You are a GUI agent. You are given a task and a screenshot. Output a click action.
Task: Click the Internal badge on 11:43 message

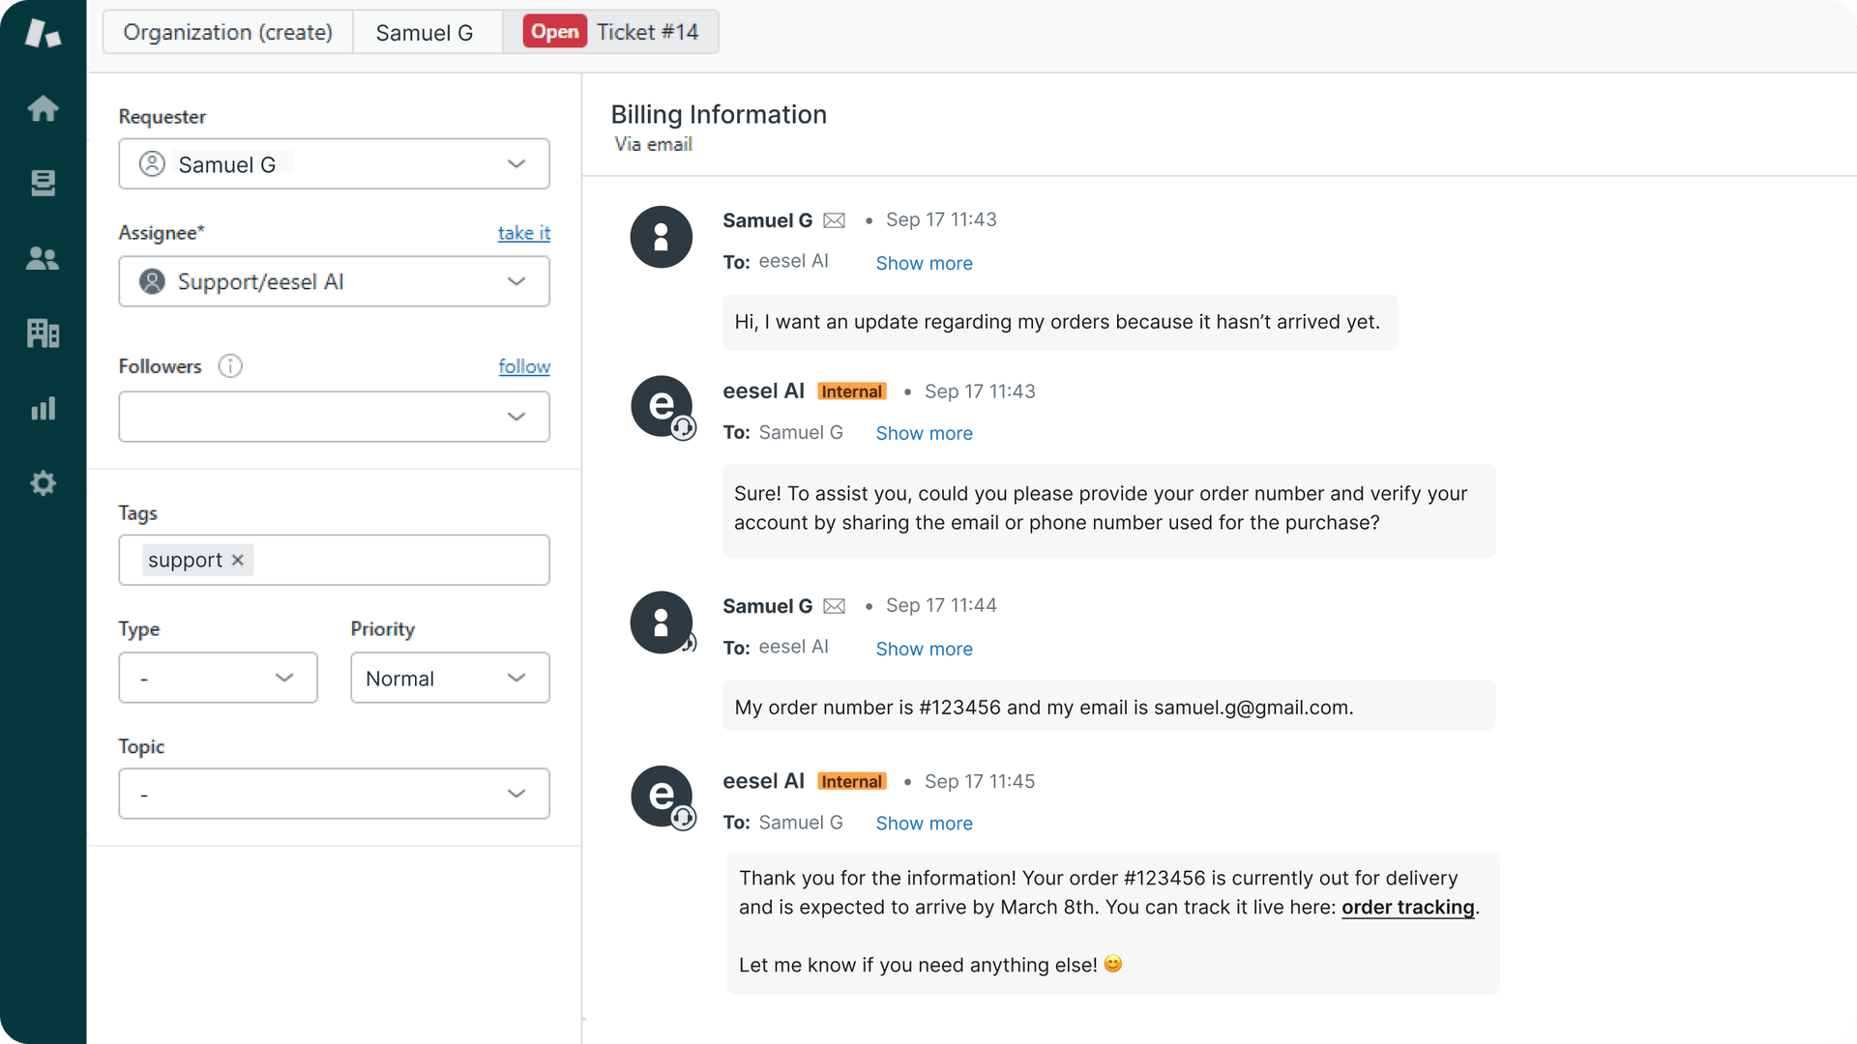click(x=852, y=391)
